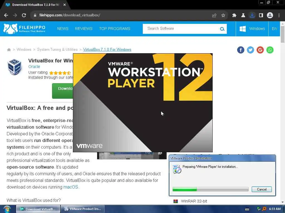Click the VirtualBox cube app icon
This screenshot has height=213, width=285.
(x=14, y=67)
